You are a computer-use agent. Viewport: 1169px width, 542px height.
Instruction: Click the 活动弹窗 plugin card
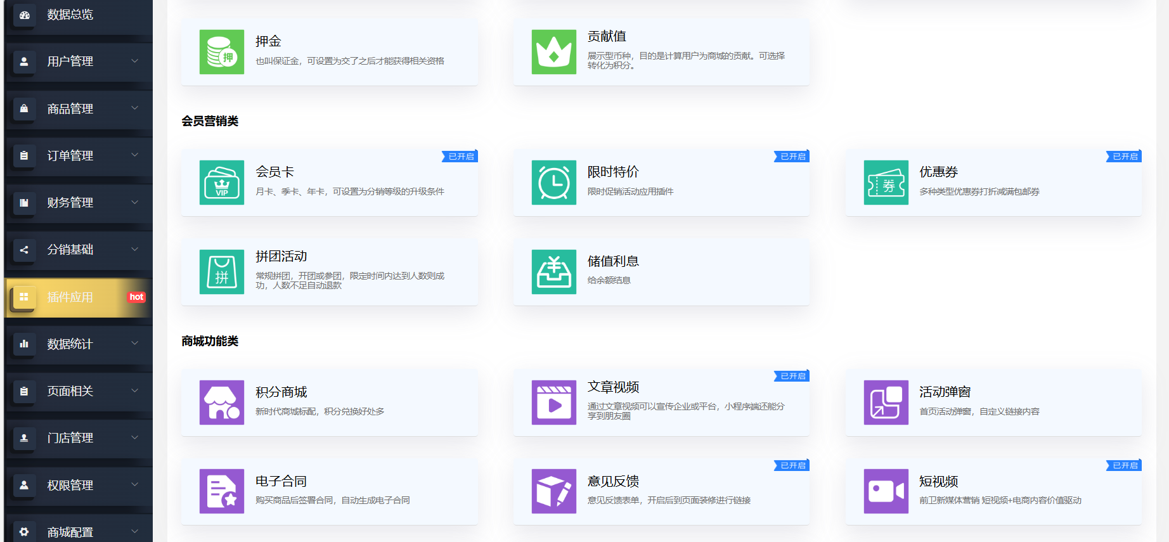pos(993,403)
